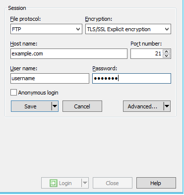Open the Login button dropdown arrow
This screenshot has width=184, height=195.
pos(85,183)
